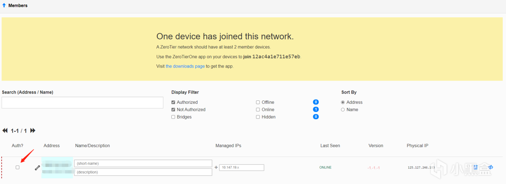Image resolution: width=506 pixels, height=184 pixels.
Task: Click the delete member trash icon
Action: pyautogui.click(x=476, y=167)
